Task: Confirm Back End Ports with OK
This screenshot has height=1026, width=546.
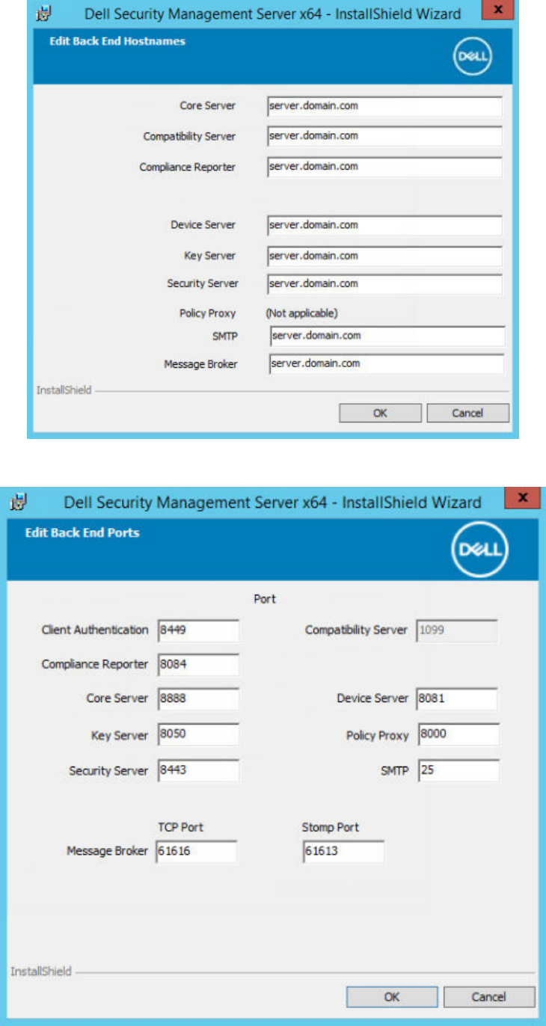Action: (392, 996)
